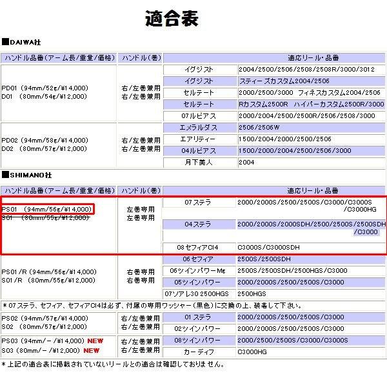Click the 2004 value beside 月下美人
387x387 pixels.
[246, 163]
